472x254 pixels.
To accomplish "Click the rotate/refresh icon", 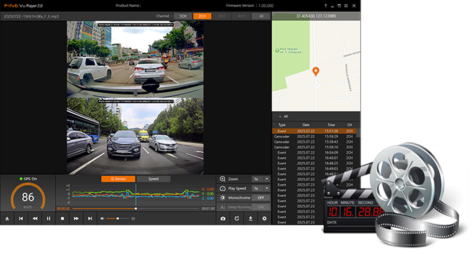I will tap(236, 218).
